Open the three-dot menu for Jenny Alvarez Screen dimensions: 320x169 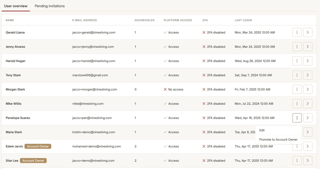click(x=297, y=46)
